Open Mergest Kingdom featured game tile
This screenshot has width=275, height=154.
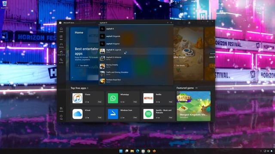point(194,106)
